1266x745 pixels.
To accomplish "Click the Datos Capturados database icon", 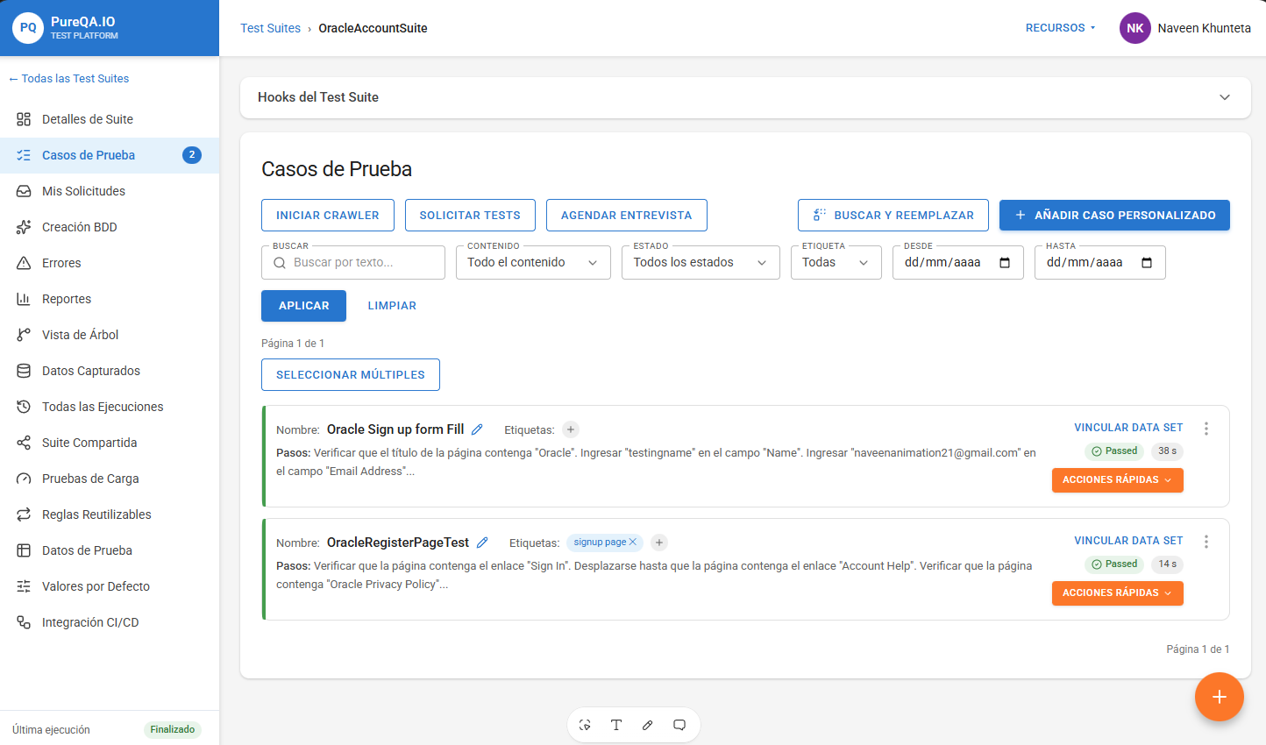I will point(24,371).
